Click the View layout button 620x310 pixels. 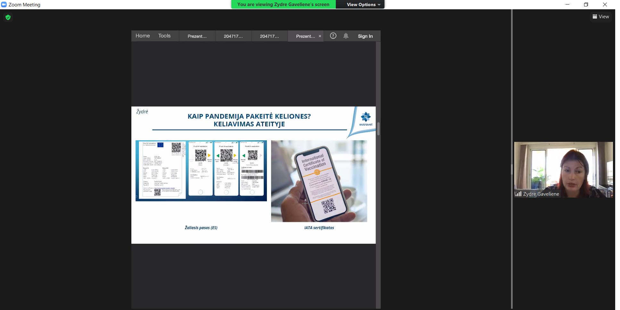pos(601,17)
